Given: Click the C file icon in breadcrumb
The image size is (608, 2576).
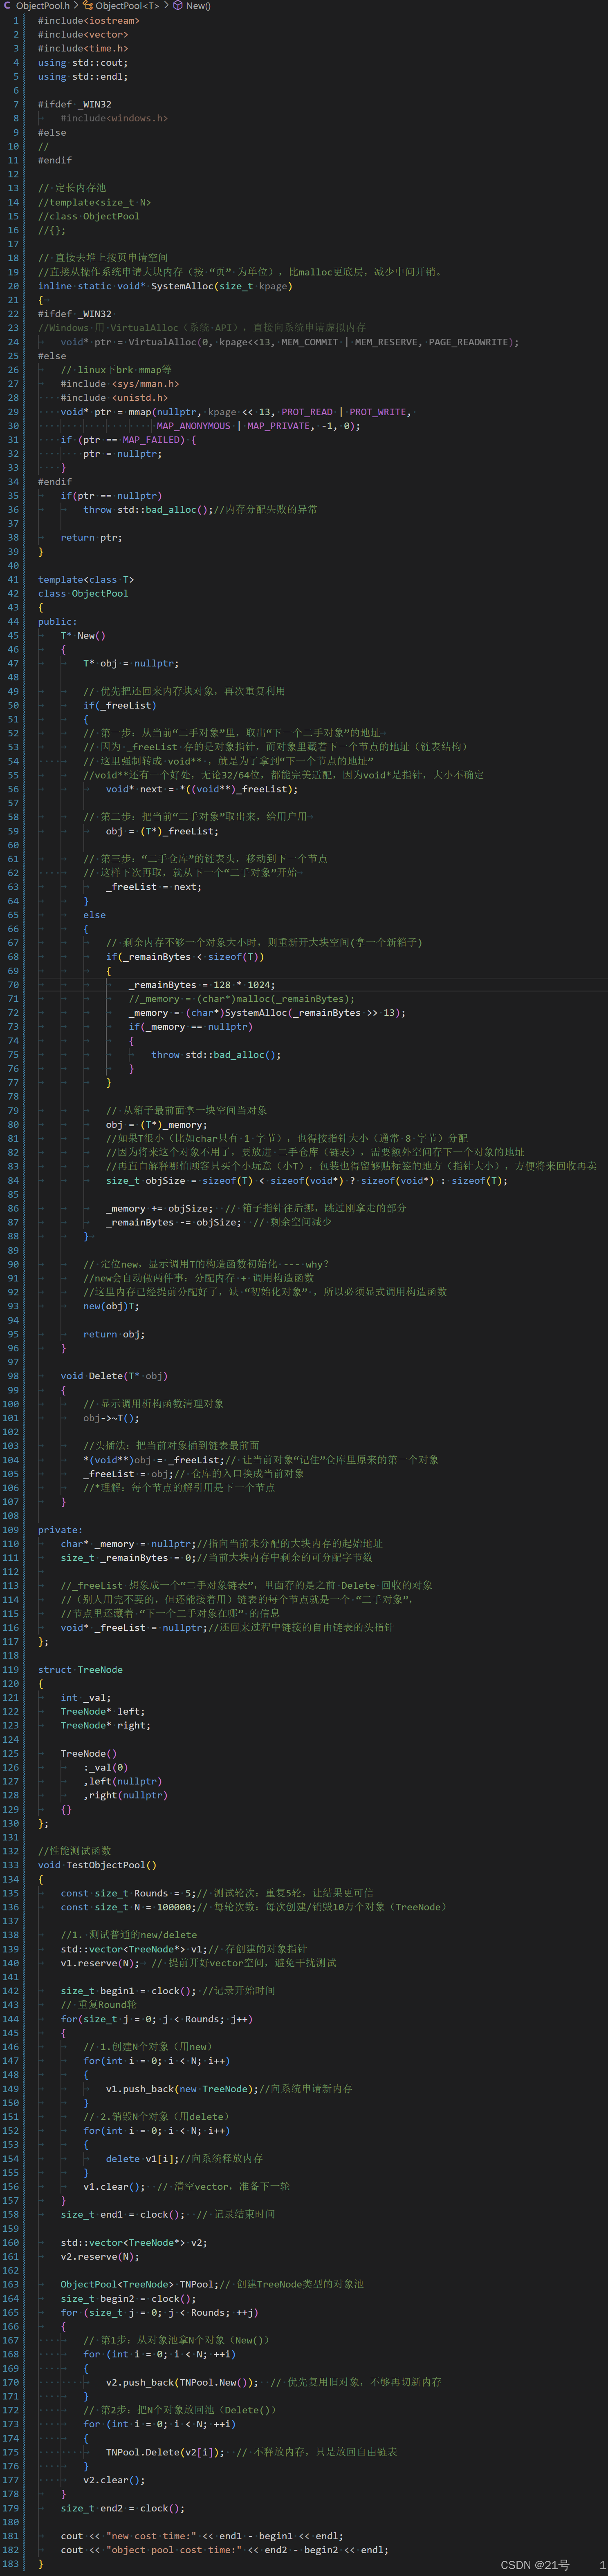Looking at the screenshot, I should point(7,6).
